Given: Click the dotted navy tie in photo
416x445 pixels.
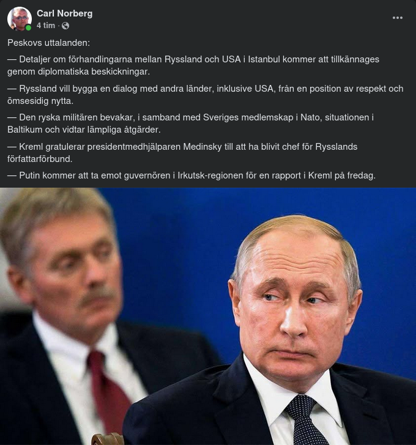Looking at the screenshot, I should point(305,420).
